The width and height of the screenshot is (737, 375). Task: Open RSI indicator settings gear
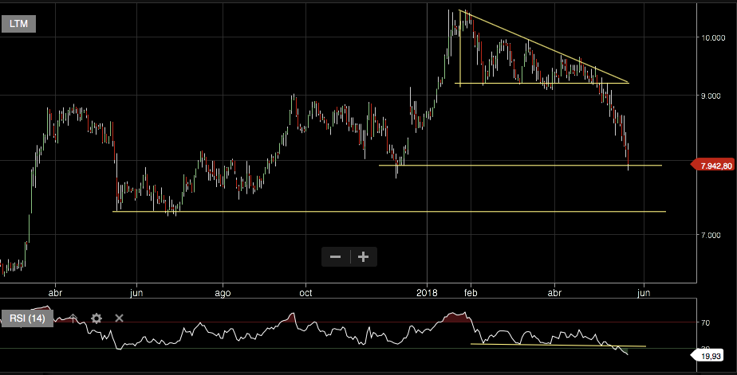coord(97,318)
